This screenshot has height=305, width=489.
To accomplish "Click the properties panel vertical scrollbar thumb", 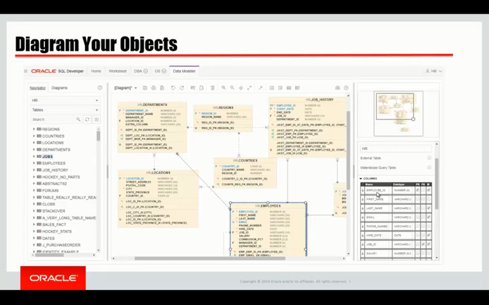I will [x=436, y=184].
